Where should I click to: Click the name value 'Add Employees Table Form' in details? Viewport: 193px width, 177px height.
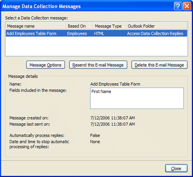tap(115, 84)
